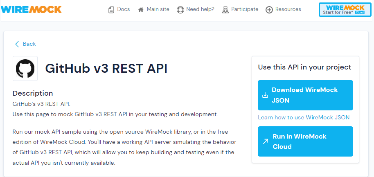This screenshot has height=177, width=374.
Task: Expand the Participate menu
Action: point(240,9)
